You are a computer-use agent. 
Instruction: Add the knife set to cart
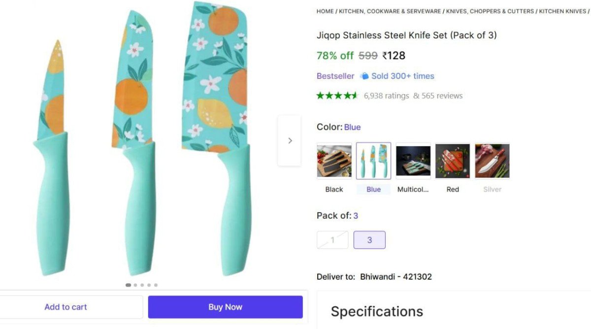pyautogui.click(x=66, y=307)
